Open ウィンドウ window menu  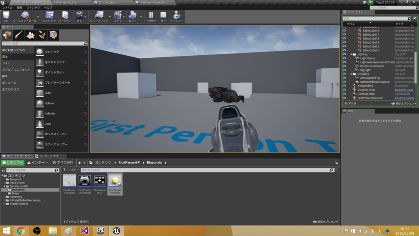[33, 8]
